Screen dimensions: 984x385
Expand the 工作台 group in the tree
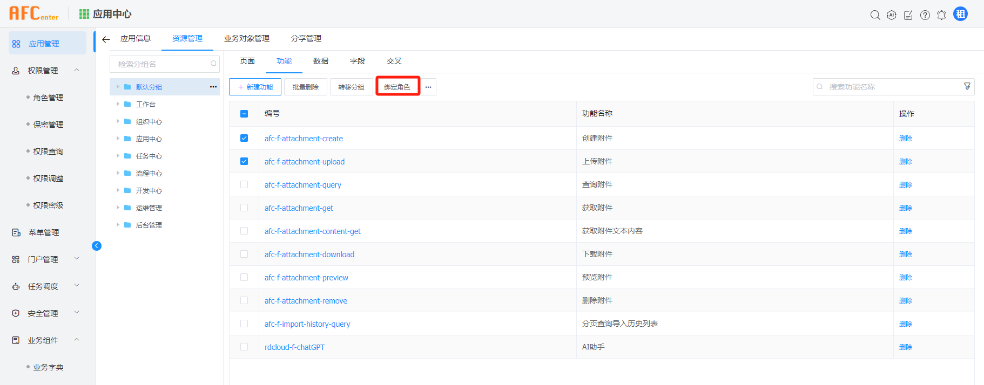tap(118, 104)
